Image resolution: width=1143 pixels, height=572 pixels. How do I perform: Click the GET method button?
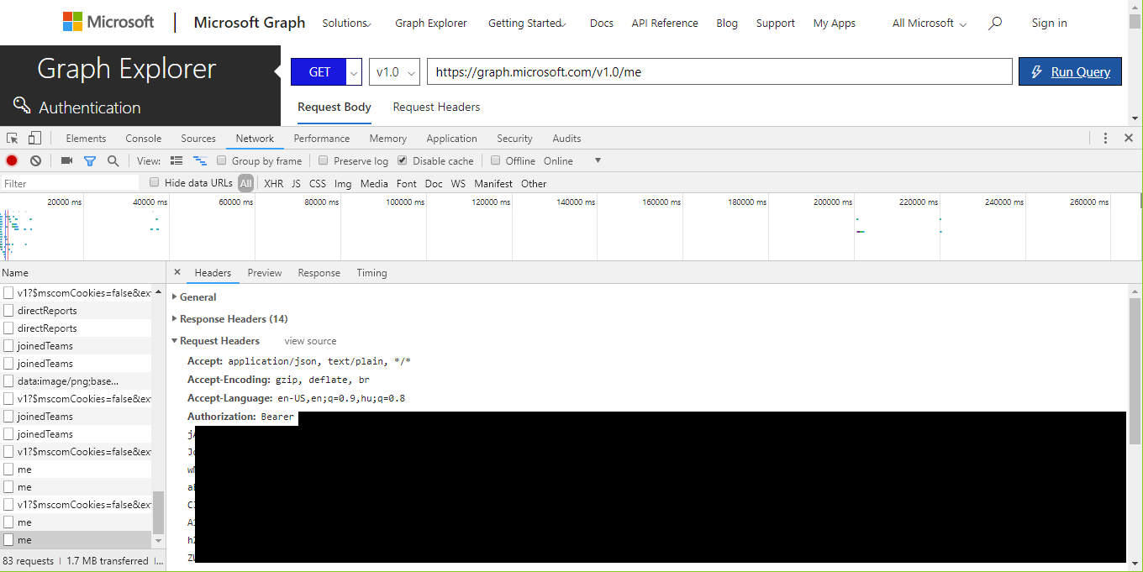point(319,72)
